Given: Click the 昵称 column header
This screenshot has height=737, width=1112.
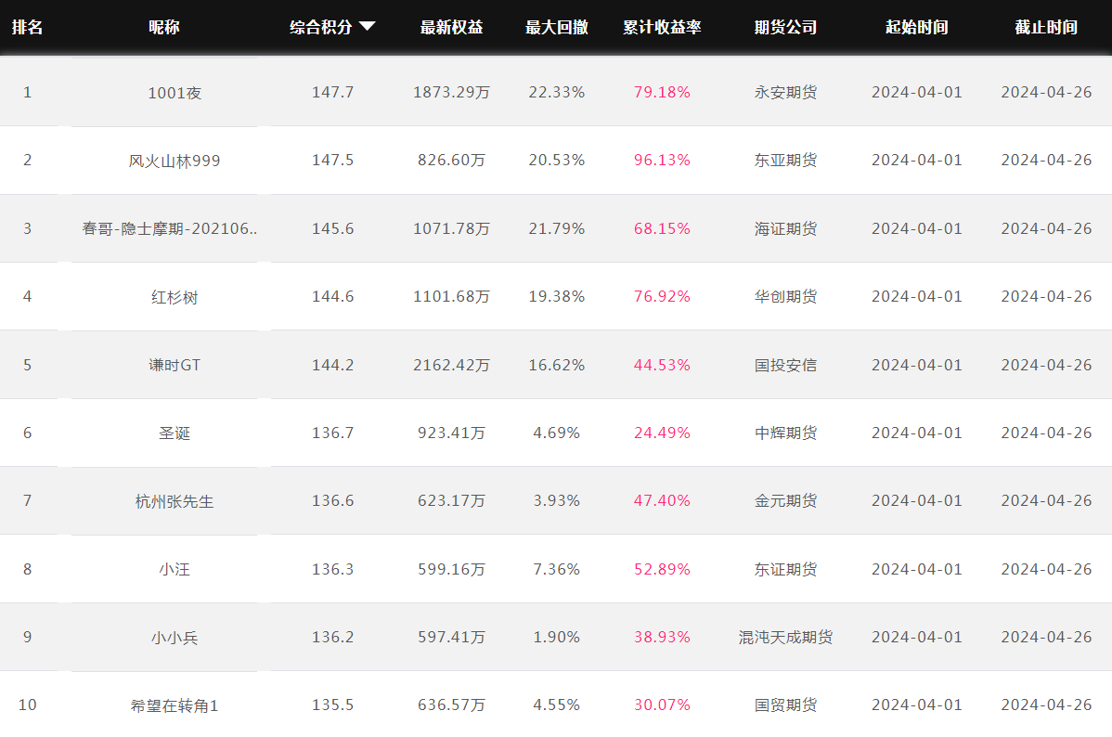Looking at the screenshot, I should pos(163,27).
